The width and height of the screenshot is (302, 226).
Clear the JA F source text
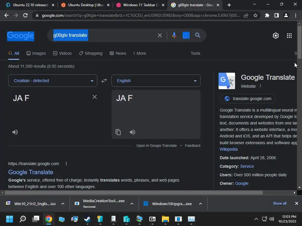pos(95,97)
